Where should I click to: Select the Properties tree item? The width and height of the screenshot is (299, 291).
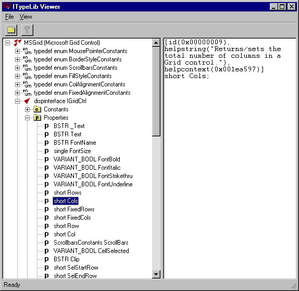tap(56, 118)
